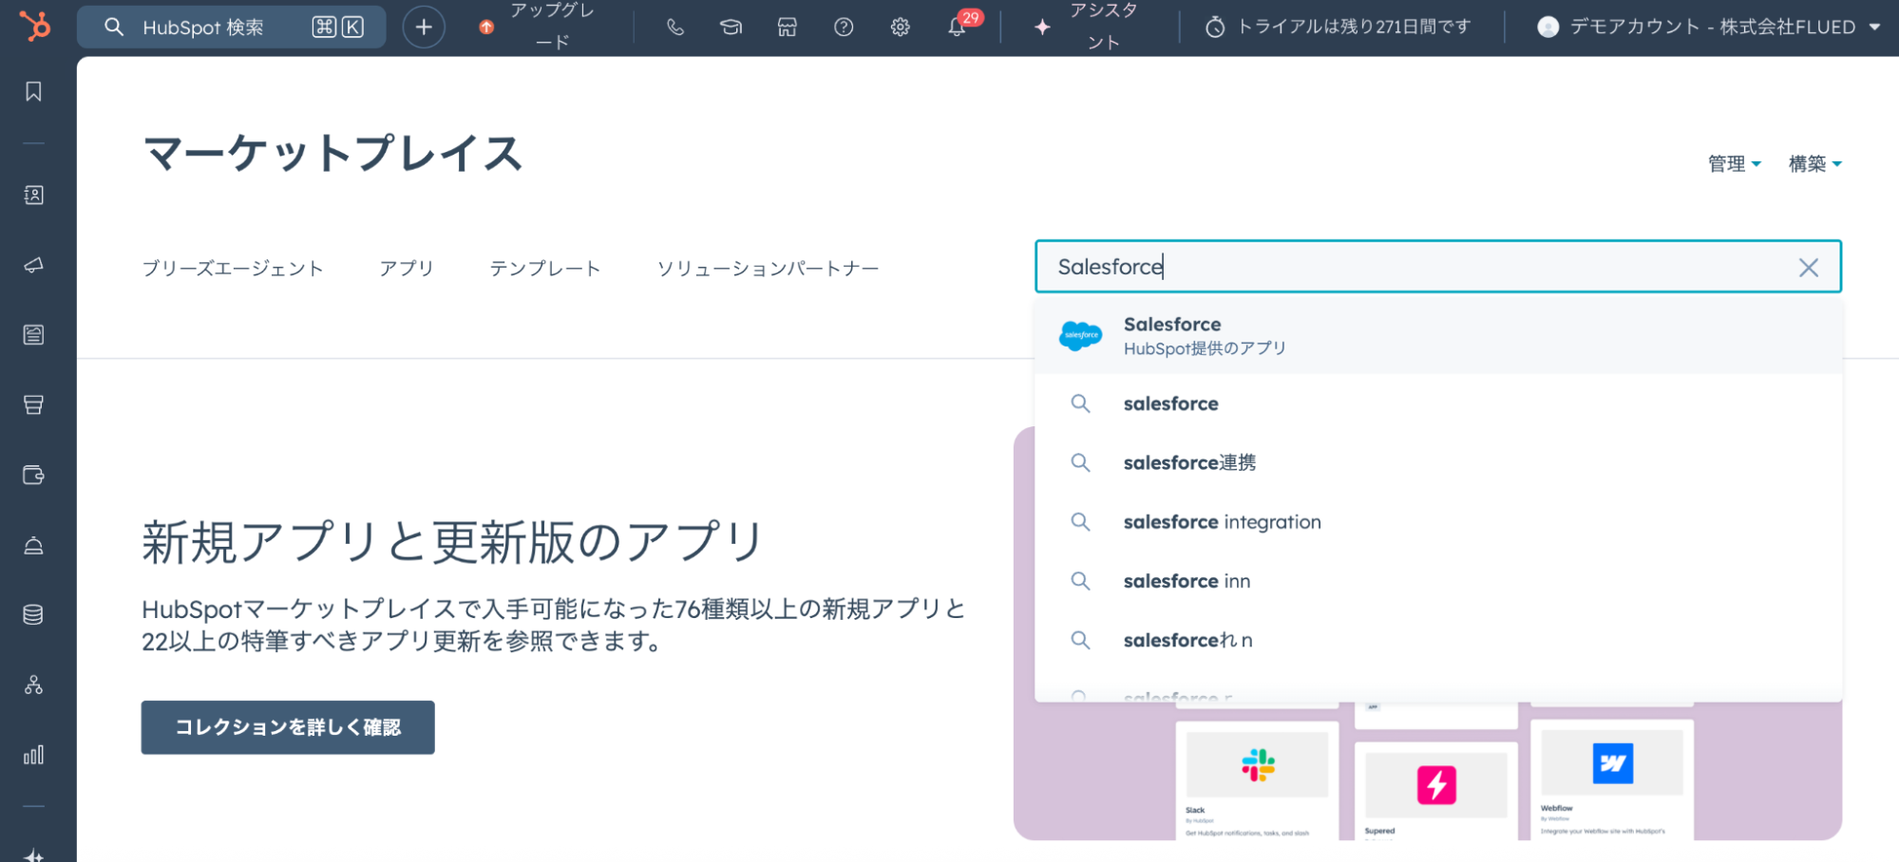Select the テンプレート tab
This screenshot has width=1899, height=862.
coord(544,269)
